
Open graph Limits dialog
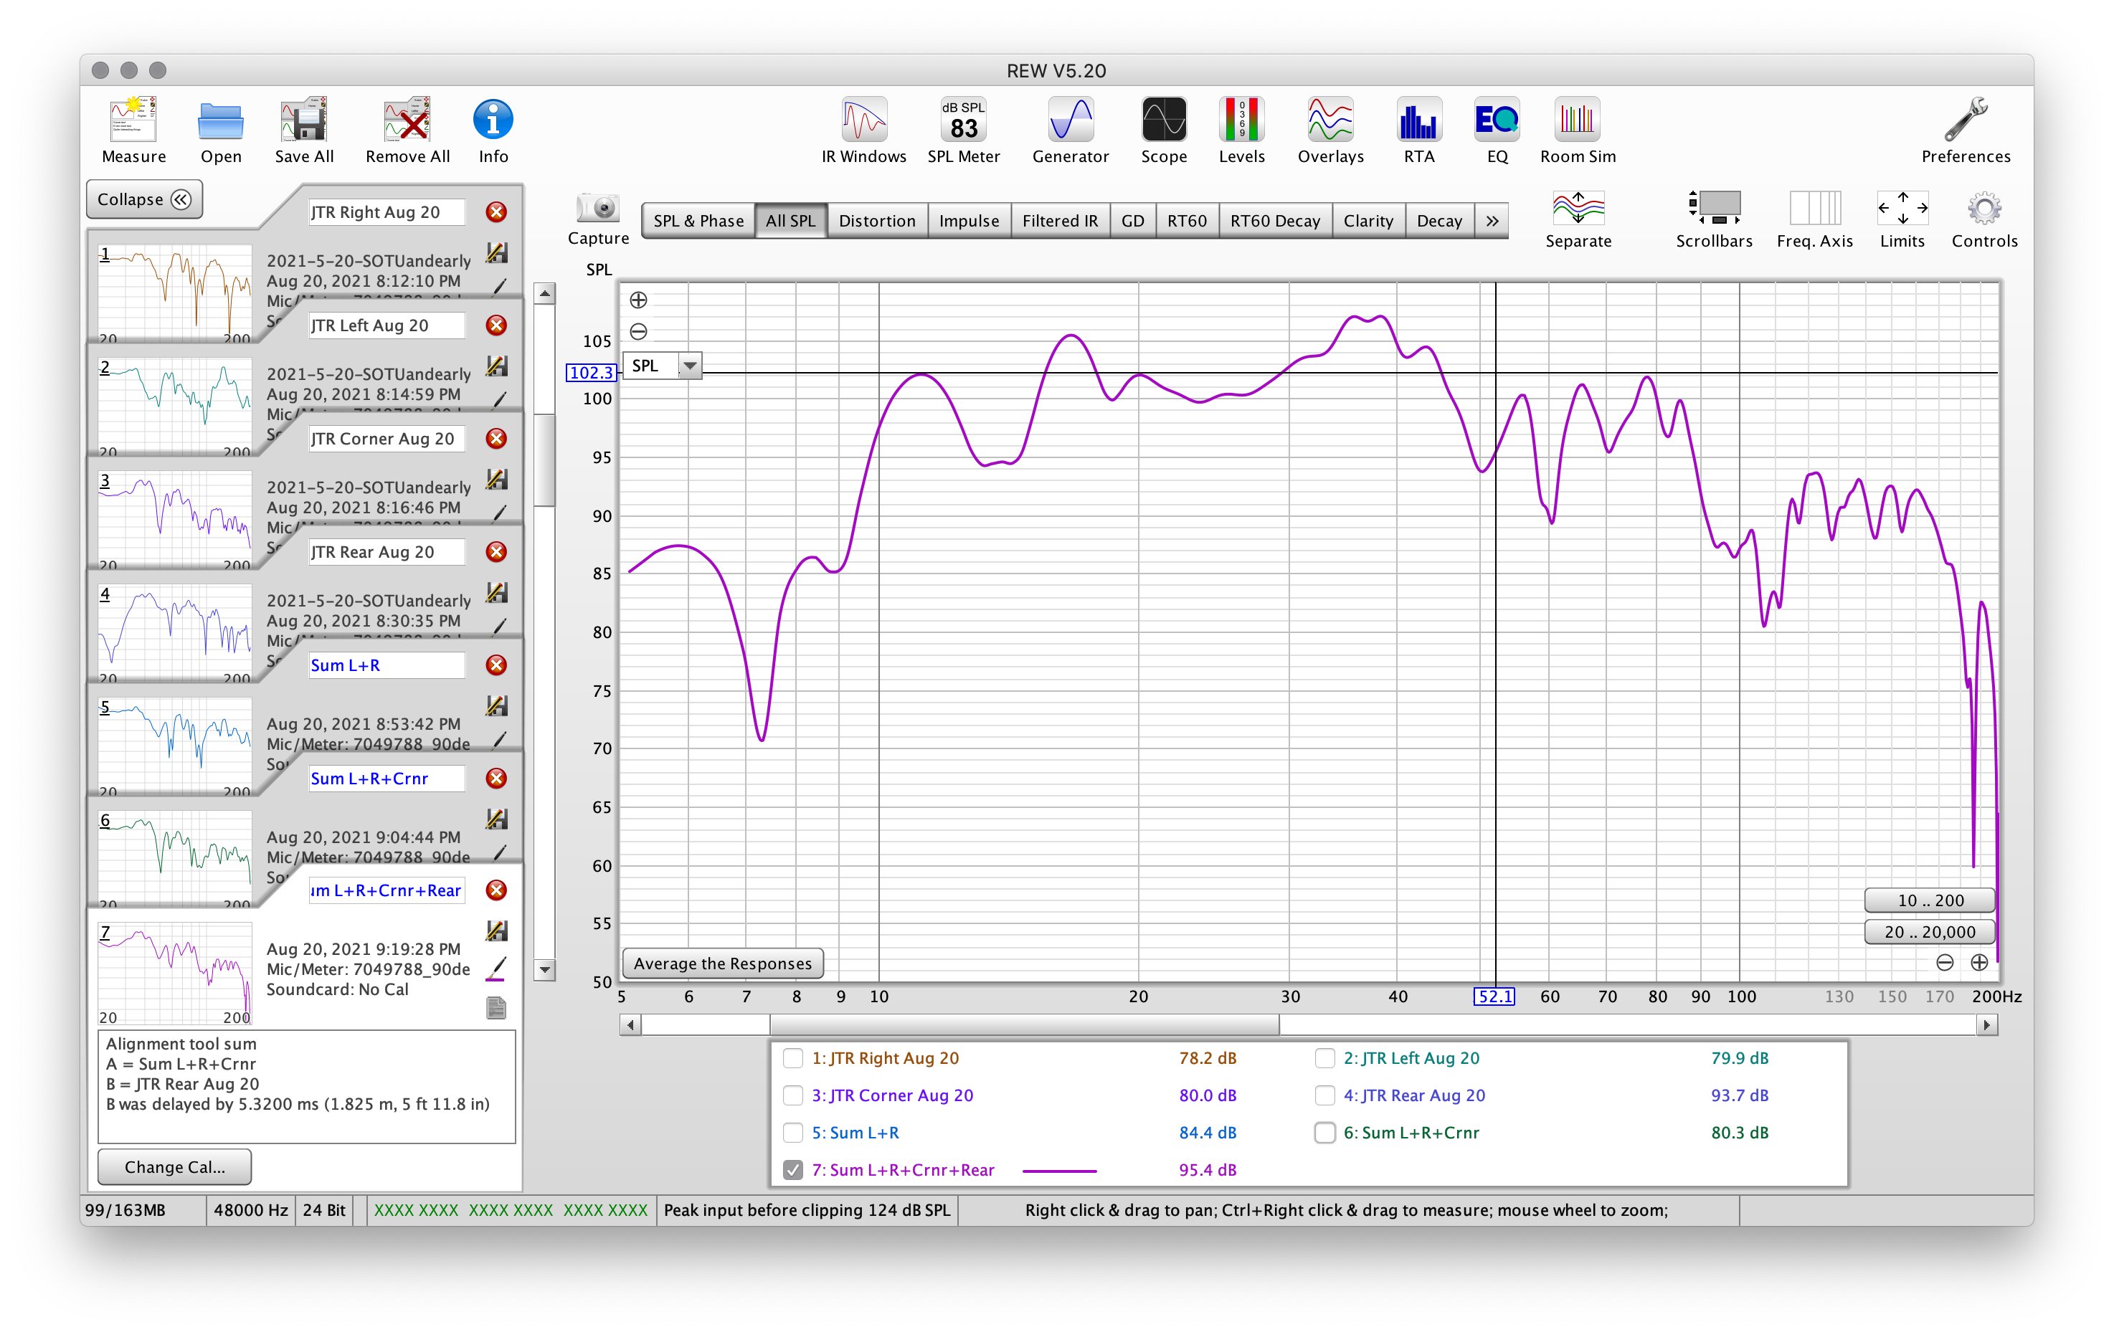pos(1902,219)
